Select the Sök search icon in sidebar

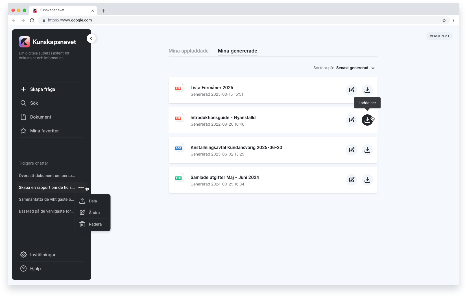pos(24,103)
